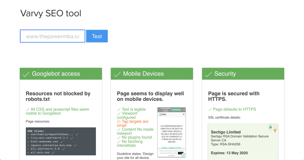
Task: Click 'Guideline states' paragraph
Action: 135,156
